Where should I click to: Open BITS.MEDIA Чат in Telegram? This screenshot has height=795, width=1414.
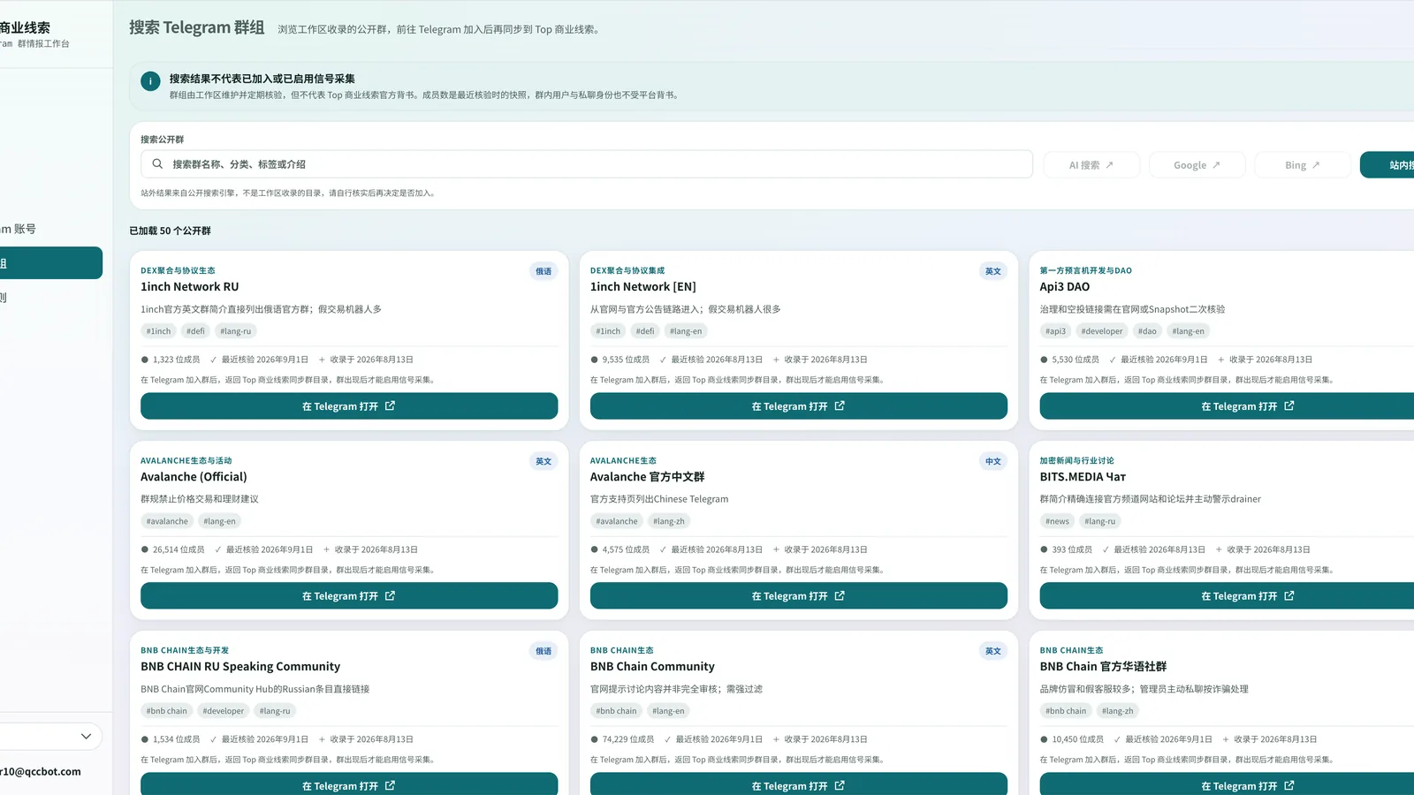point(1227,596)
